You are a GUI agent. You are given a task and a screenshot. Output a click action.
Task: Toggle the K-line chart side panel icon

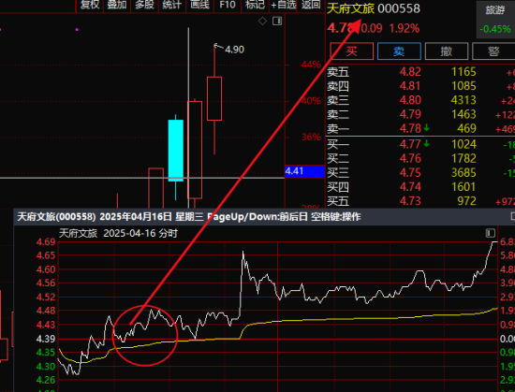(277, 22)
